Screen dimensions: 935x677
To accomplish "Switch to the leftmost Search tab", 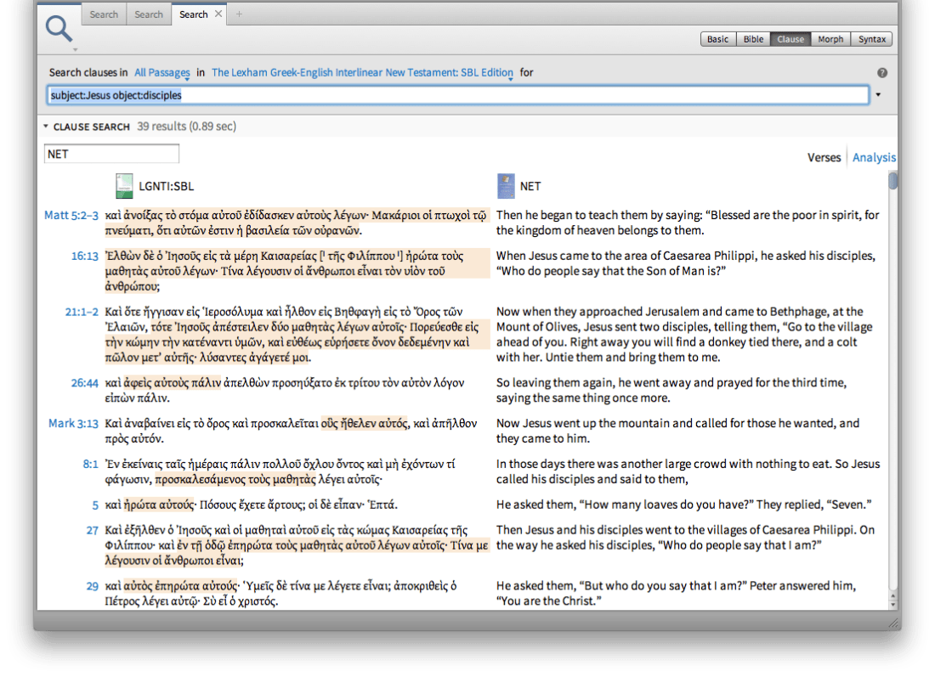I will (x=104, y=14).
